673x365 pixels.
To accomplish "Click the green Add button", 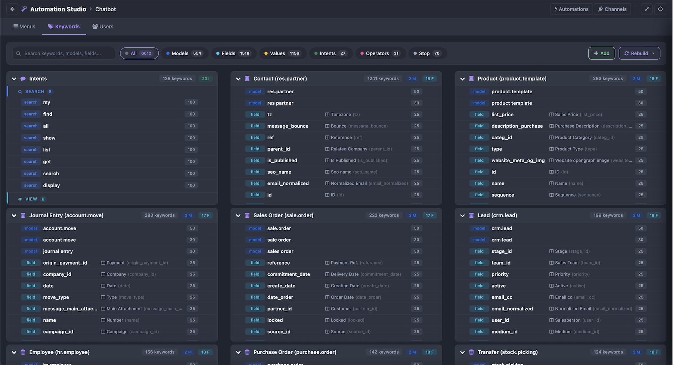I will point(601,53).
